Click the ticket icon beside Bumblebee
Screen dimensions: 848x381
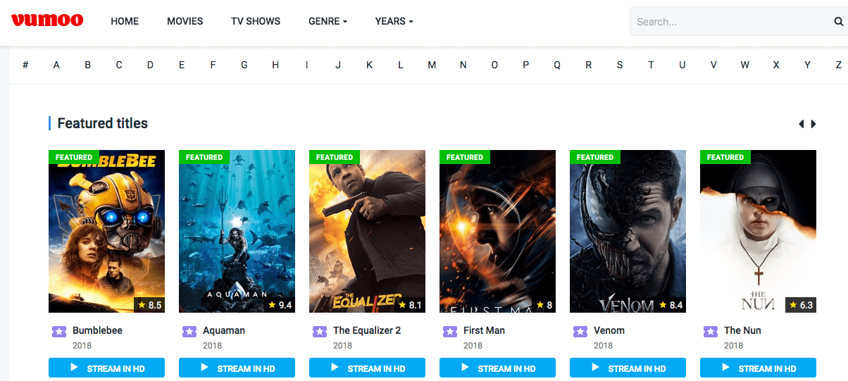59,331
